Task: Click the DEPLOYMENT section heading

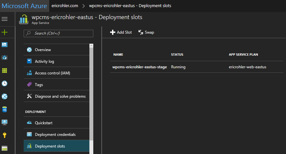Action: (36, 112)
